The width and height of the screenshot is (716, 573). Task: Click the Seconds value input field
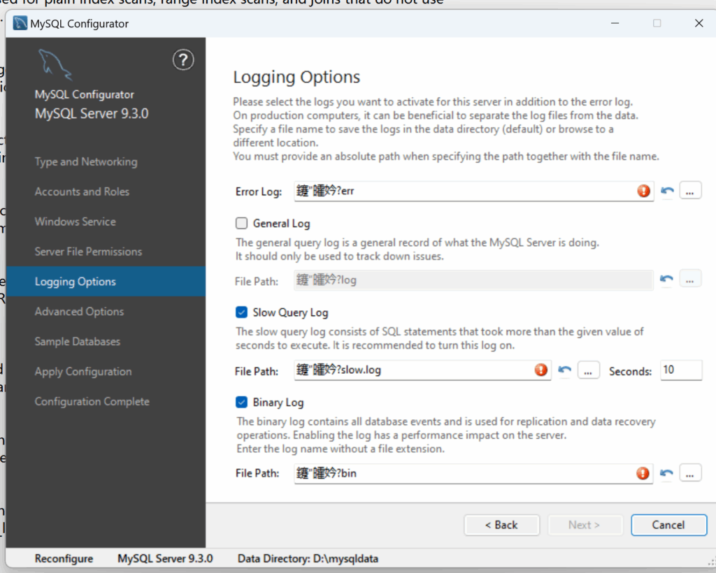680,370
